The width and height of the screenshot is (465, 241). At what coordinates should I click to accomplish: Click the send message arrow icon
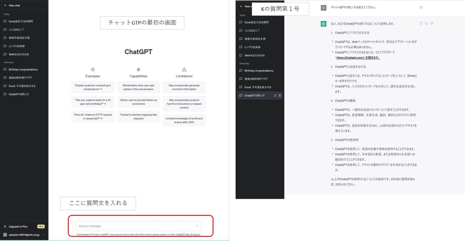(x=196, y=226)
